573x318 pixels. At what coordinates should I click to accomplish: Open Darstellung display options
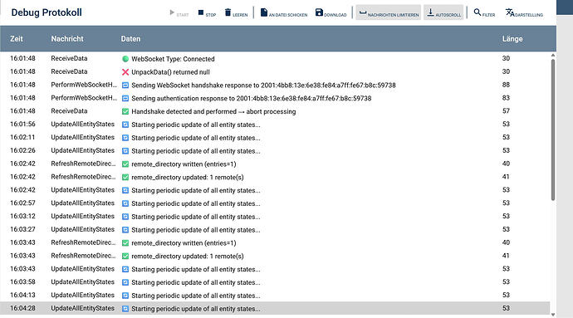pyautogui.click(x=524, y=13)
